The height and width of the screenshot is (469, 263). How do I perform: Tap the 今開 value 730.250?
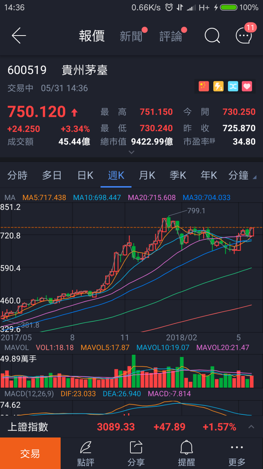click(239, 112)
